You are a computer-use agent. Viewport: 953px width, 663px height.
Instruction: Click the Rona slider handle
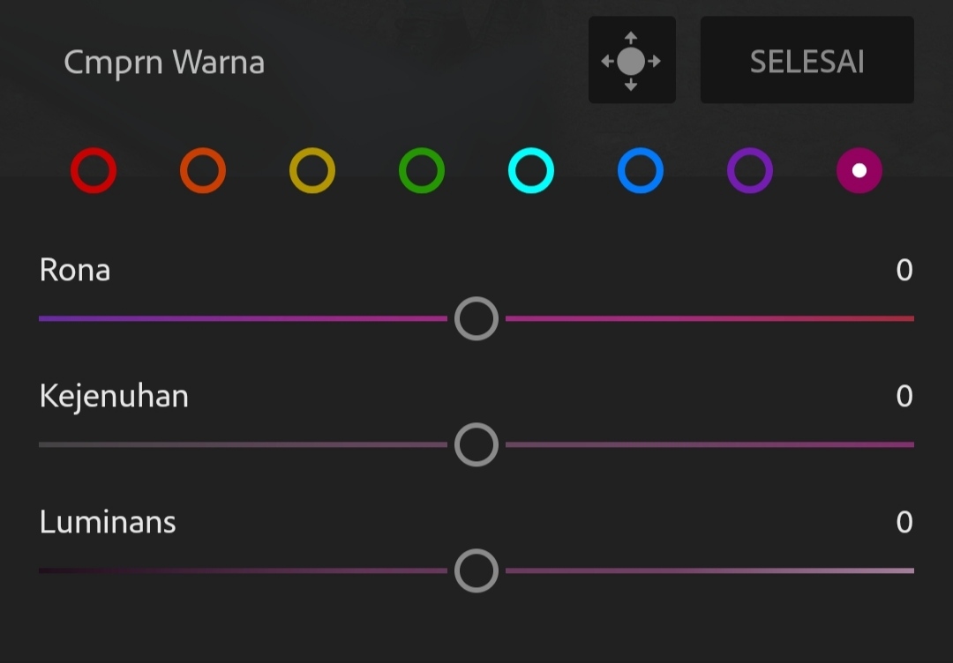[476, 318]
